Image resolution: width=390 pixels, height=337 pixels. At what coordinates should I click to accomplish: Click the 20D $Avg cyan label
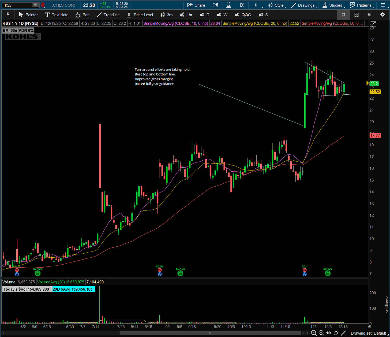point(74,289)
